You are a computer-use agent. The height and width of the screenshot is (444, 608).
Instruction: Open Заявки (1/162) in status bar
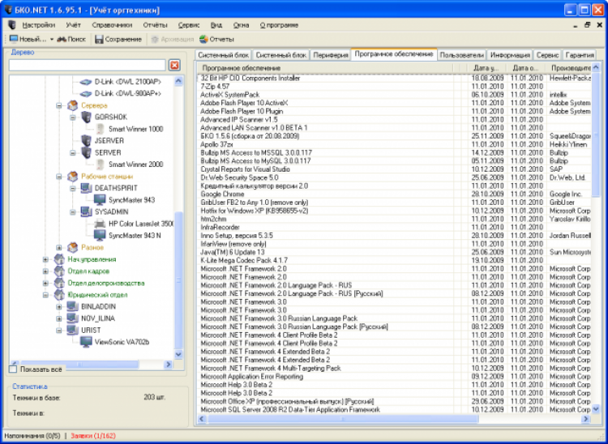93,436
